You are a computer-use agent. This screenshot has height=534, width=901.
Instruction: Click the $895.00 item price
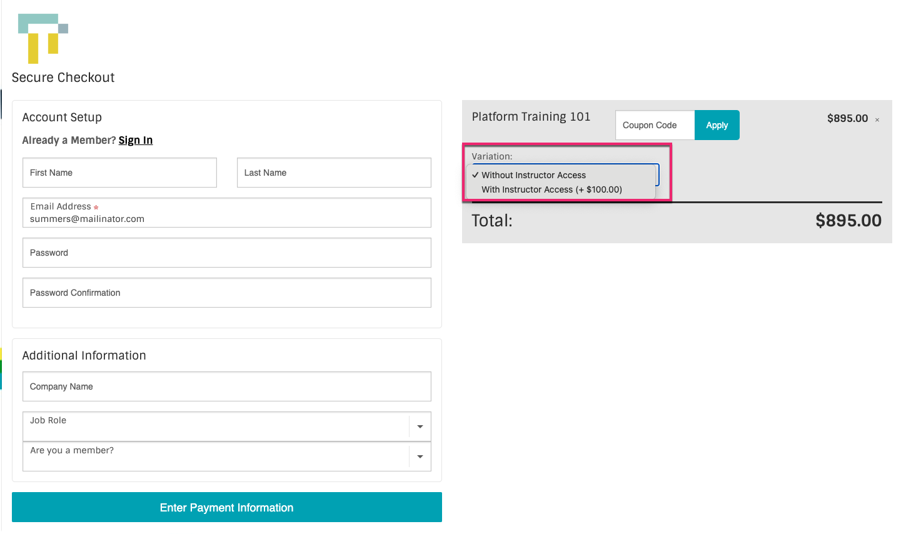847,118
